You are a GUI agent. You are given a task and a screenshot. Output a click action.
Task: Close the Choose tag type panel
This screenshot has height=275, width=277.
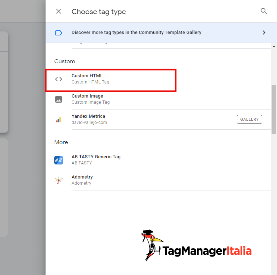(x=59, y=11)
